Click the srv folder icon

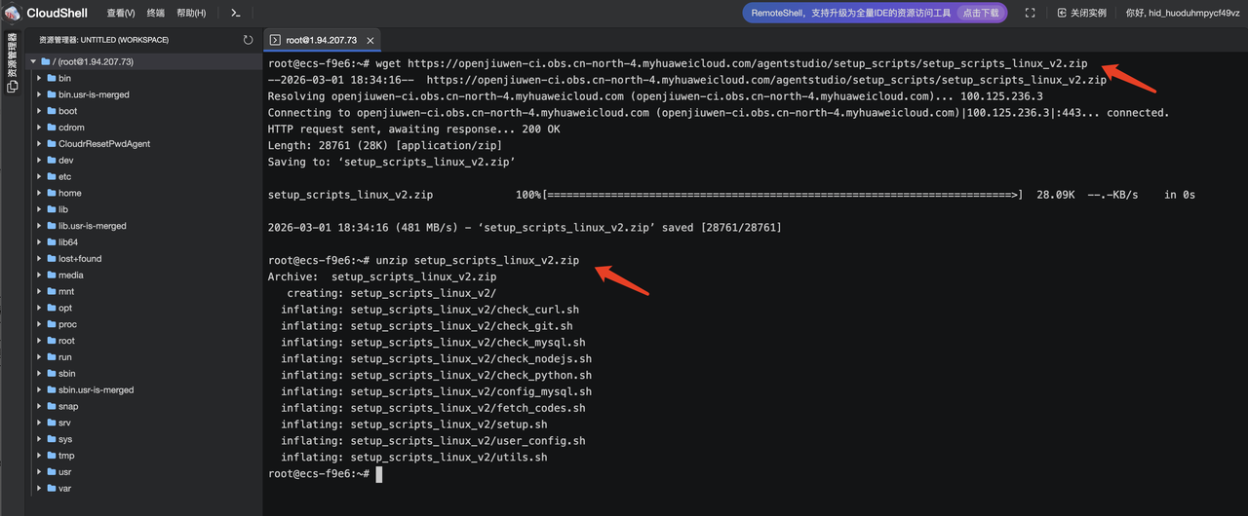tap(52, 423)
